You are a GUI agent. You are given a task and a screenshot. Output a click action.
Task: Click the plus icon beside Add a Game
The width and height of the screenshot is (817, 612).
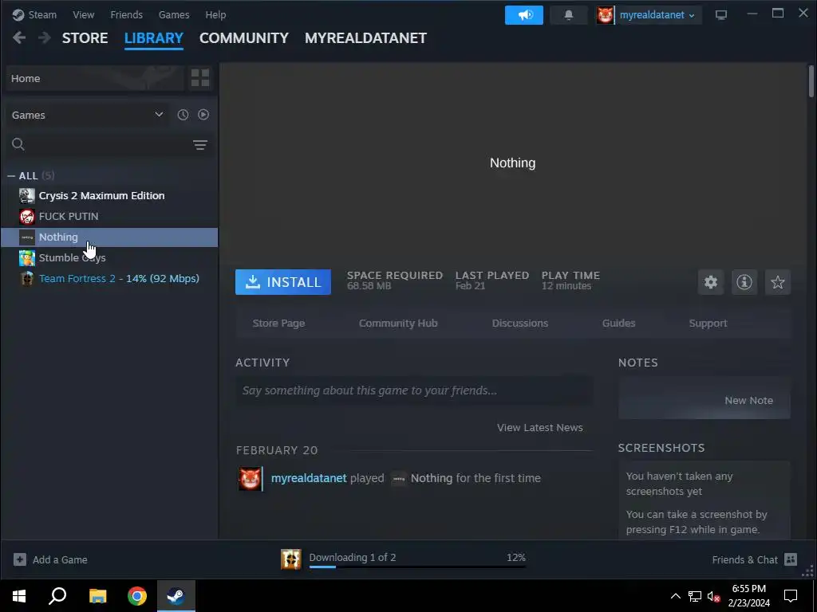pyautogui.click(x=20, y=559)
